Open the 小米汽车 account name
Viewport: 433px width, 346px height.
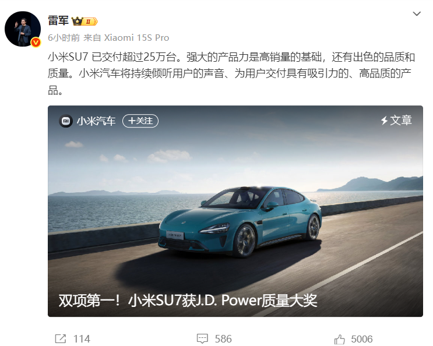96,121
